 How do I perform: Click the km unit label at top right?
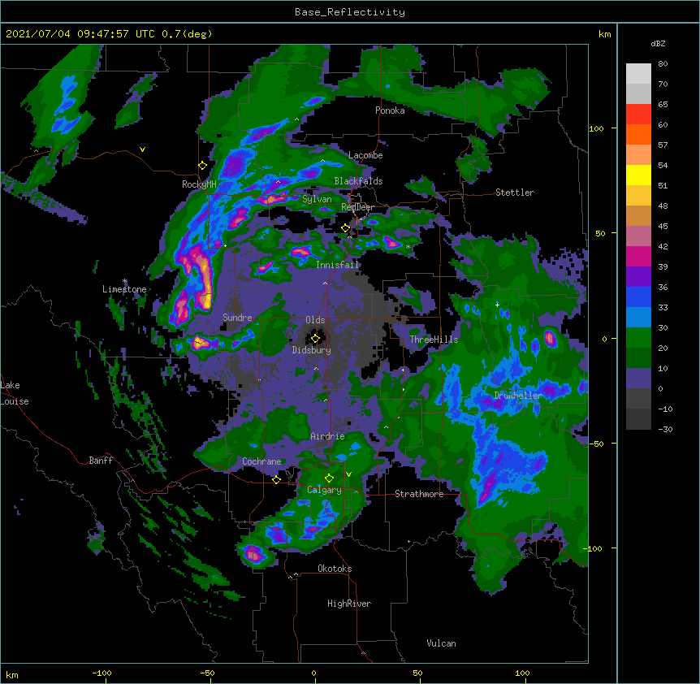click(x=604, y=34)
